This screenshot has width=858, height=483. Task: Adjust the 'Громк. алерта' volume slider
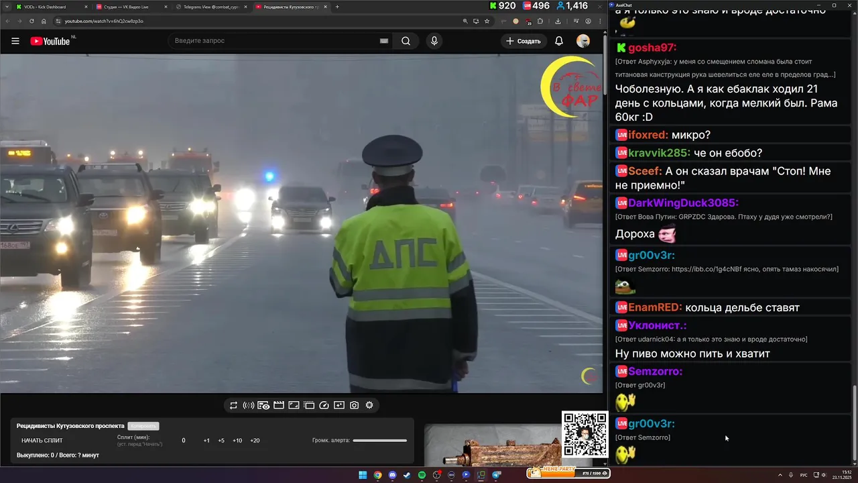tap(380, 441)
